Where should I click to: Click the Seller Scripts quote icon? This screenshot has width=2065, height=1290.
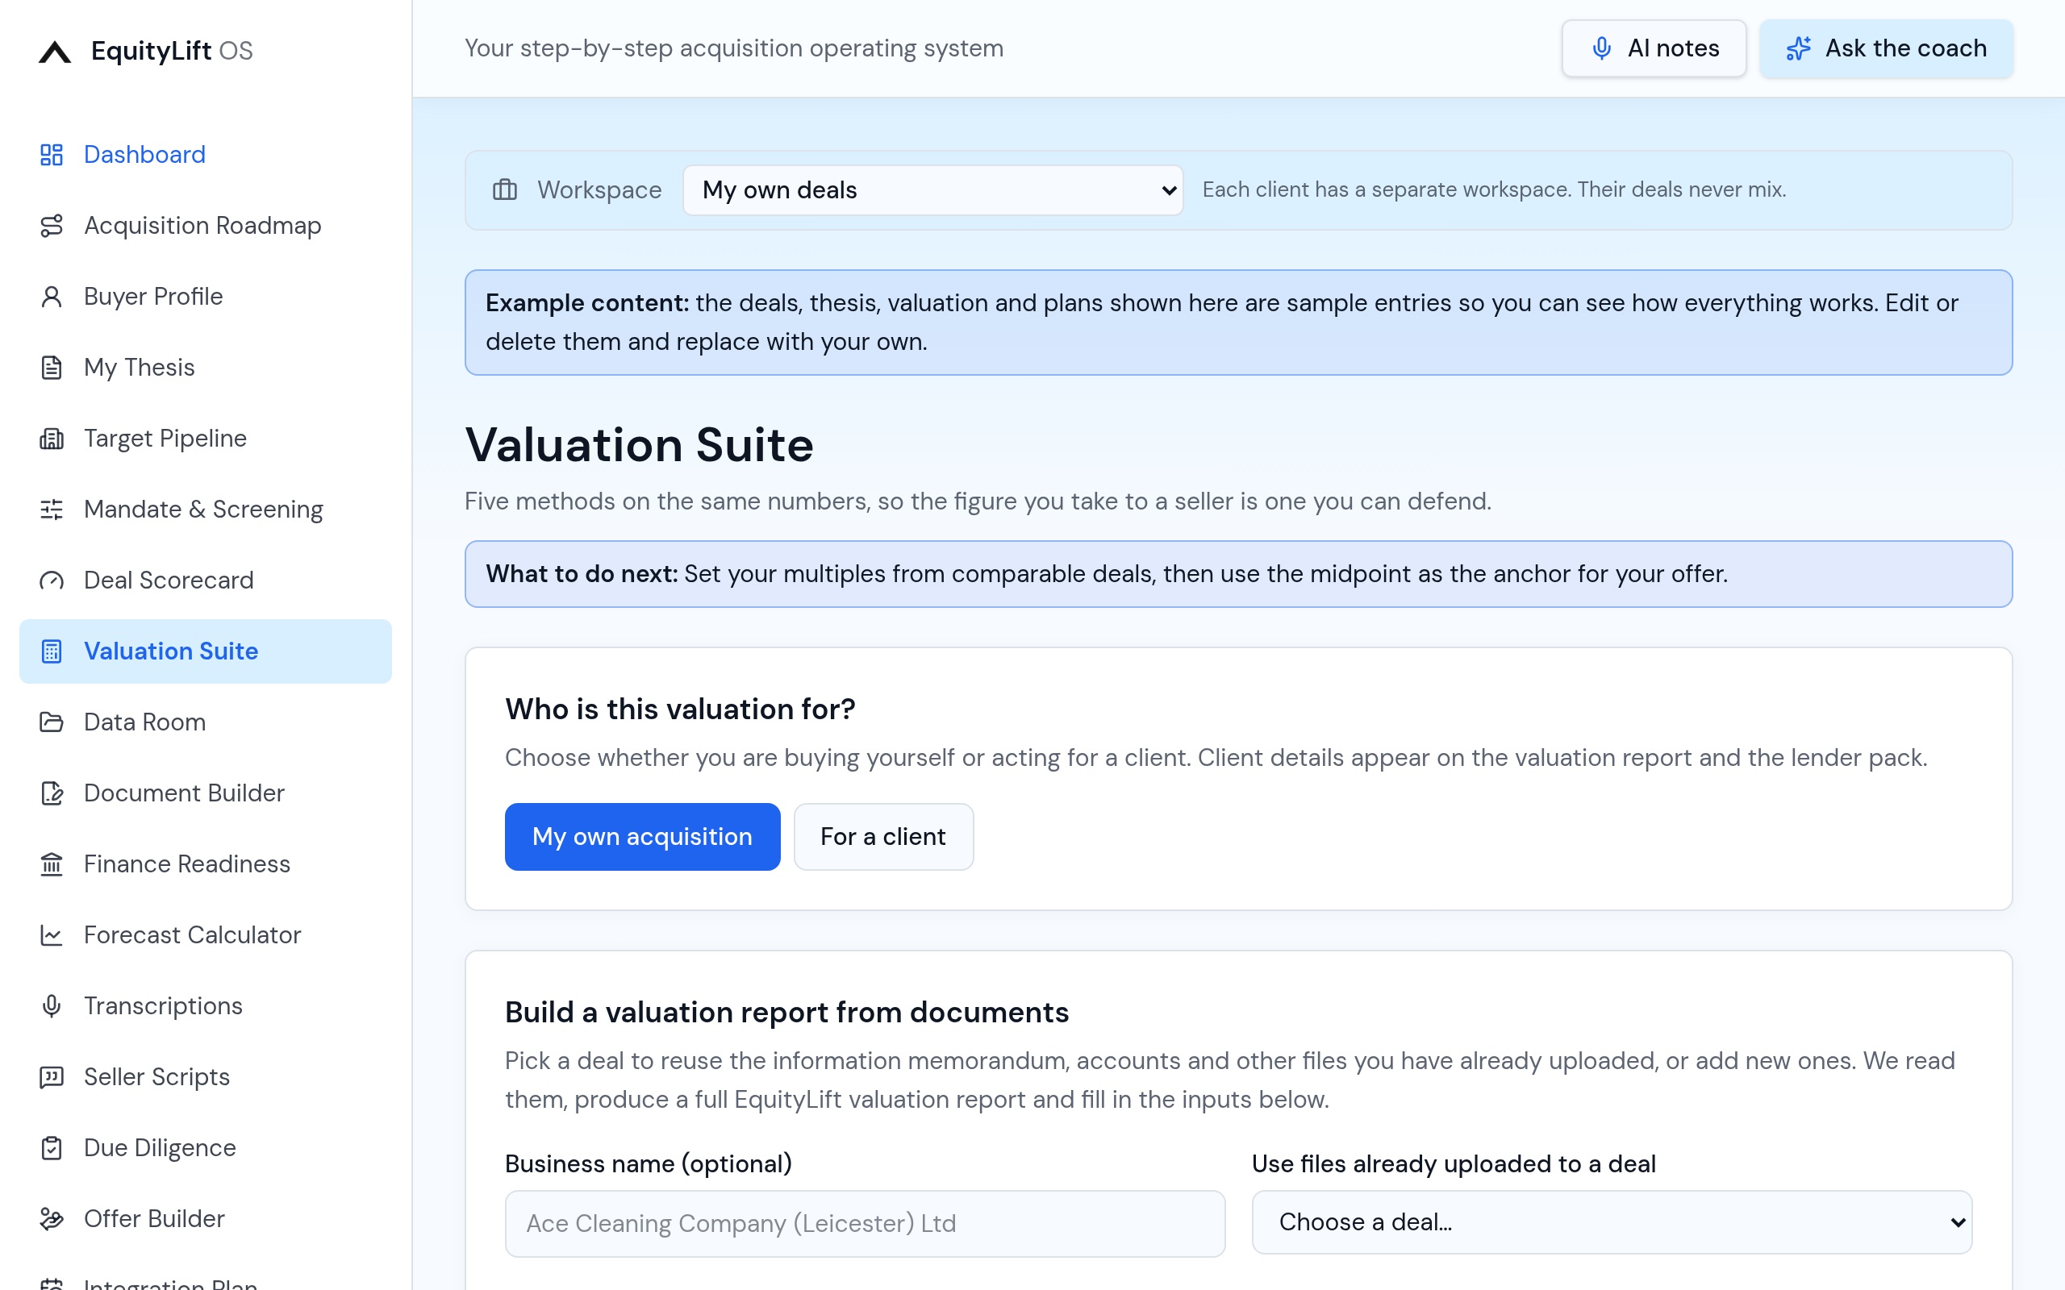pyautogui.click(x=51, y=1076)
